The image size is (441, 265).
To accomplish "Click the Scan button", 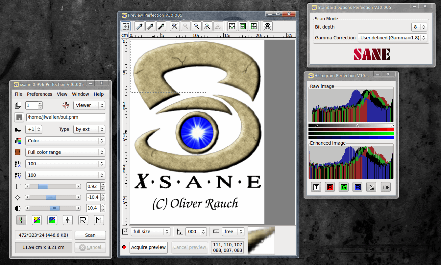I will (90, 235).
